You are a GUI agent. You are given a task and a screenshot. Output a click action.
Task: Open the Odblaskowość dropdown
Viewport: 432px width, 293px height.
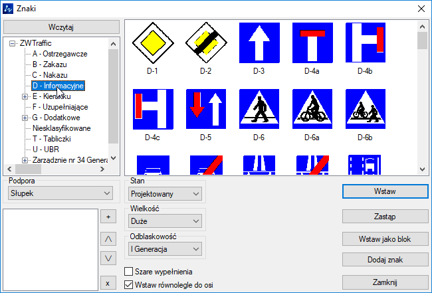tap(165, 248)
